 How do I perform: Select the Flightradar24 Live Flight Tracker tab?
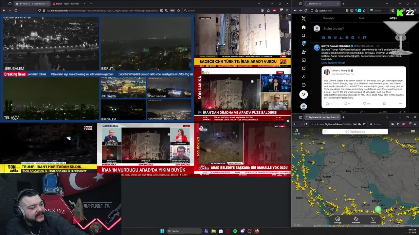click(x=322, y=117)
